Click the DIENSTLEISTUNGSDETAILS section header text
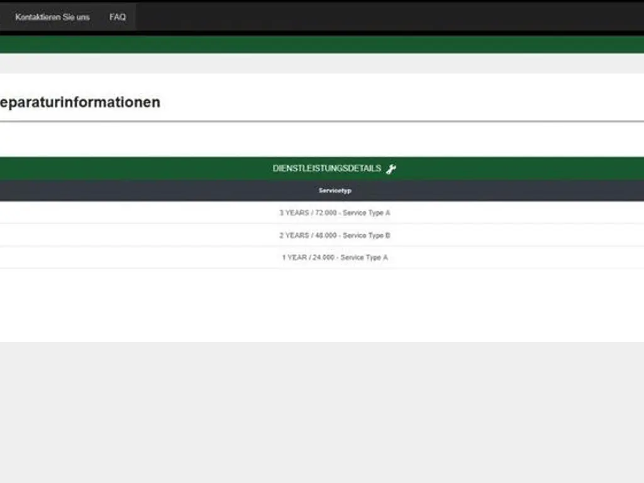 326,169
